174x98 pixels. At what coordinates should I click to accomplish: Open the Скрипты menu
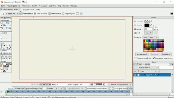click(x=52, y=6)
